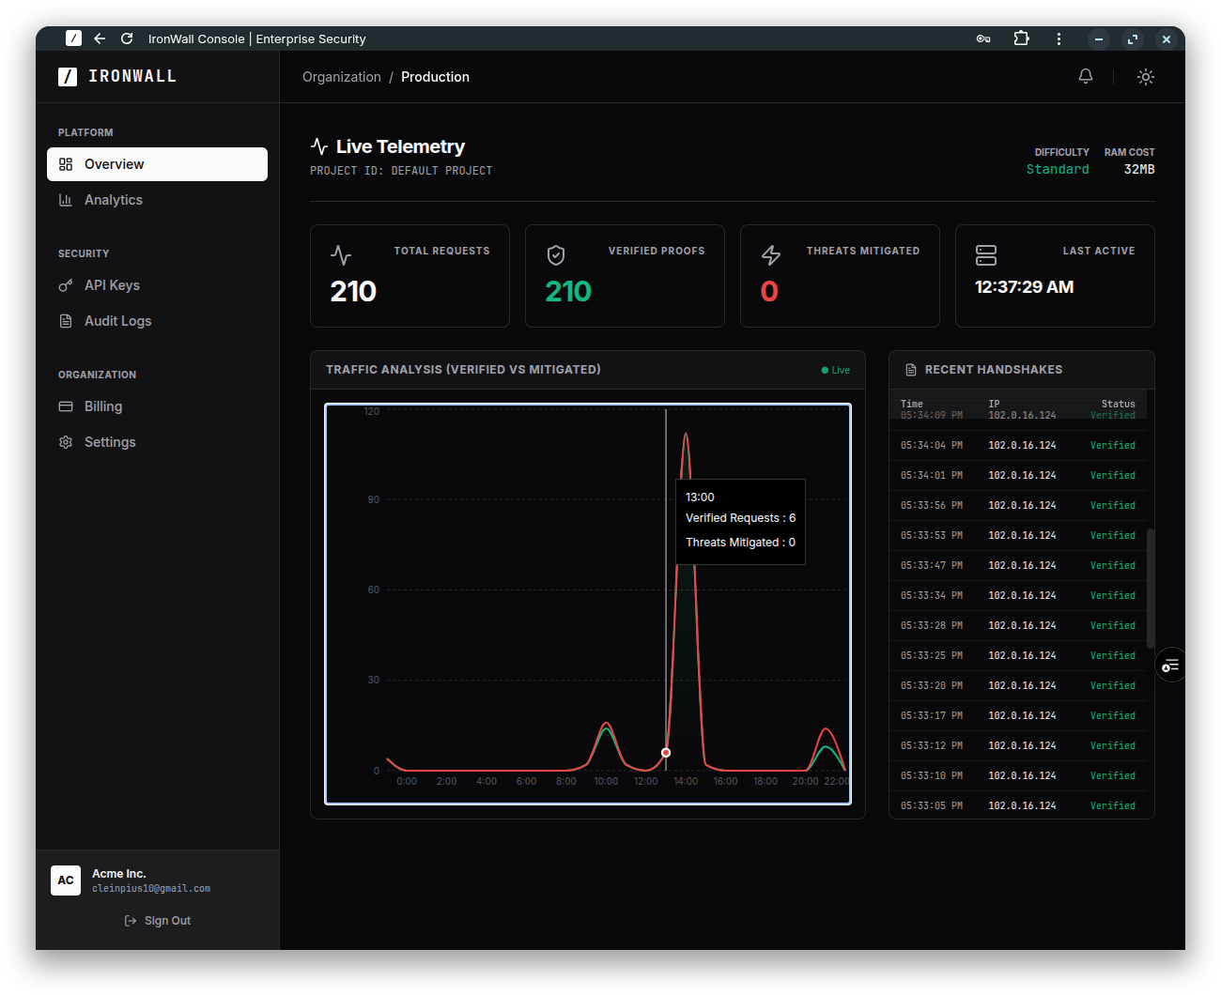Sign Out of the Acme Inc. account
Image resolution: width=1221 pixels, height=995 pixels.
[157, 920]
